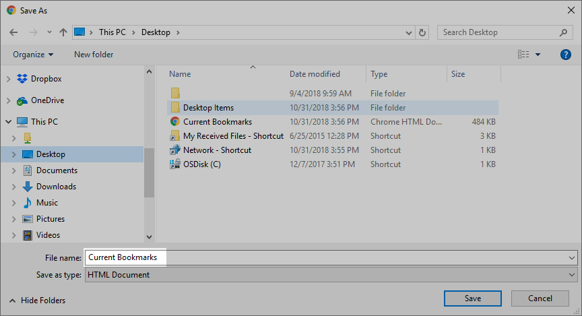
Task: Select the OSDisk (C) shortcut icon
Action: [x=174, y=164]
